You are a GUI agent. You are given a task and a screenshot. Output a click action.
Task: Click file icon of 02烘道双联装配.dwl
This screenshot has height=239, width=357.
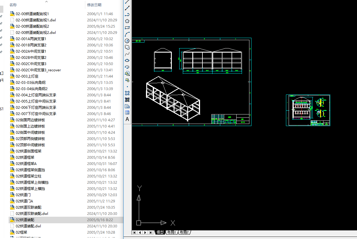12,213
